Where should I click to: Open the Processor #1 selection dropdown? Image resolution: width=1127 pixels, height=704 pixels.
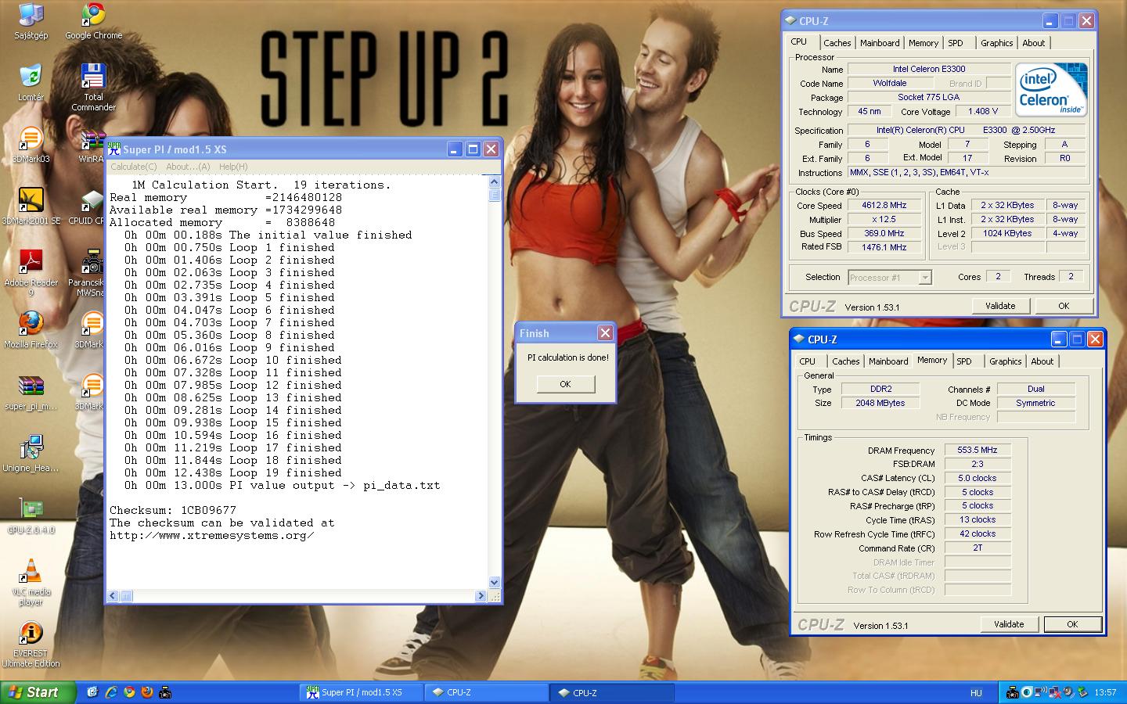coord(890,278)
